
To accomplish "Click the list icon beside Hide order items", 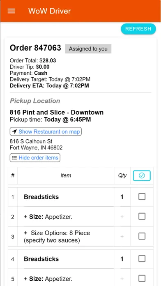I will click(14, 158).
